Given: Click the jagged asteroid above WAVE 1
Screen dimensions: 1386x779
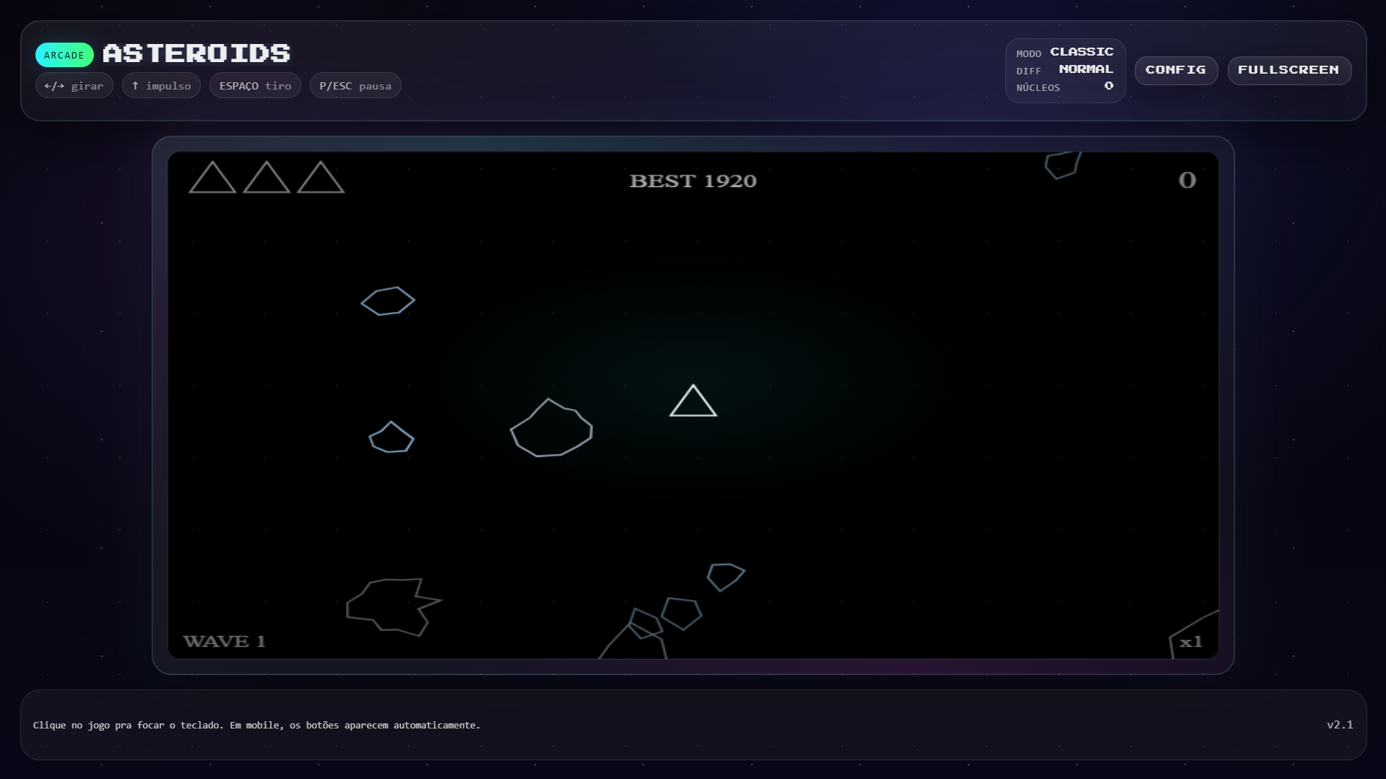Looking at the screenshot, I should pyautogui.click(x=393, y=606).
